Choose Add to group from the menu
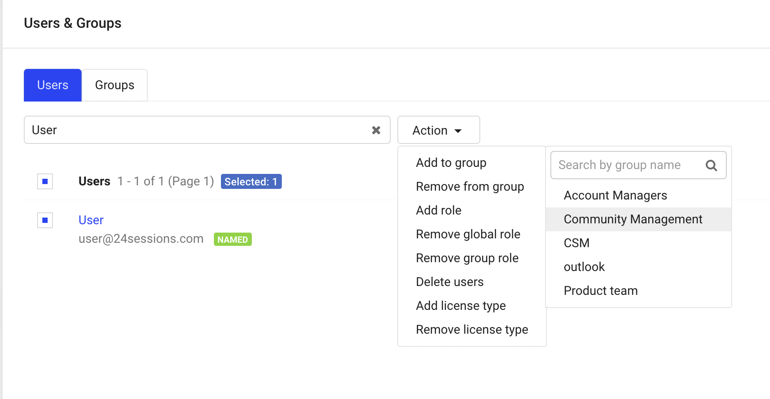The height and width of the screenshot is (399, 770). click(x=451, y=163)
